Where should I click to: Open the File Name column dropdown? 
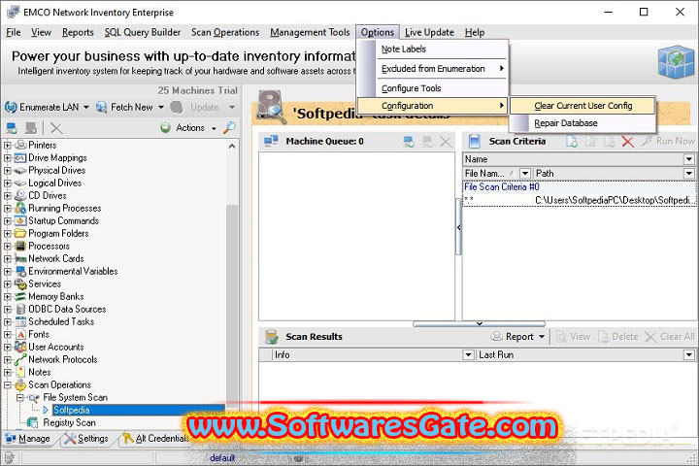click(525, 173)
